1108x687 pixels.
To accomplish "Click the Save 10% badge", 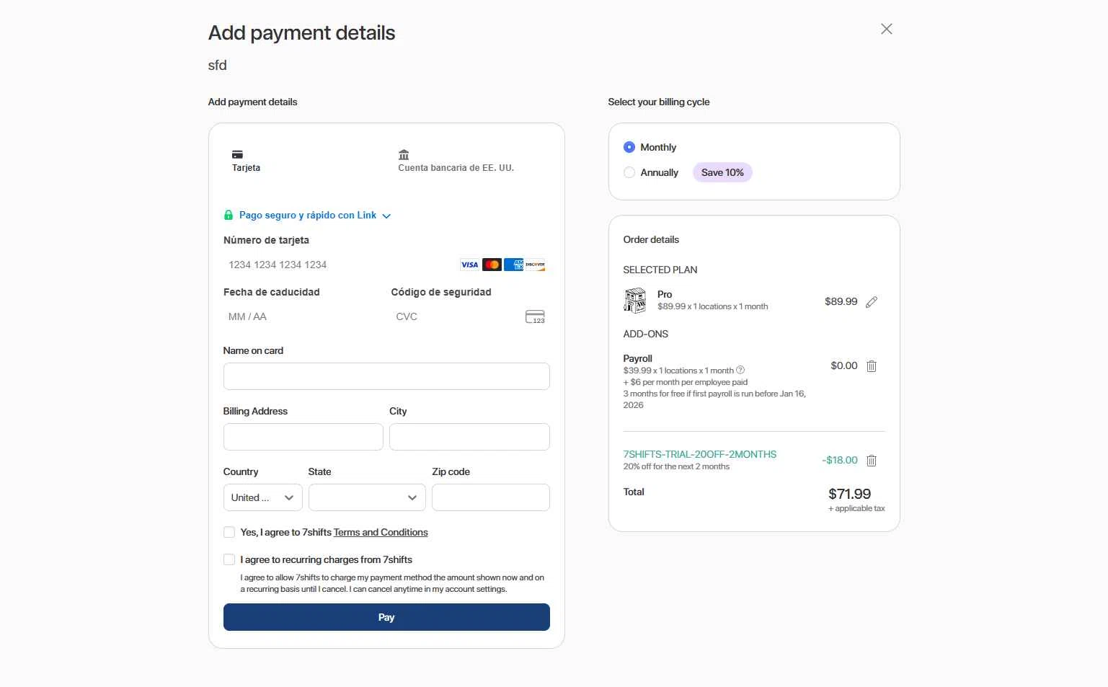I will (722, 172).
